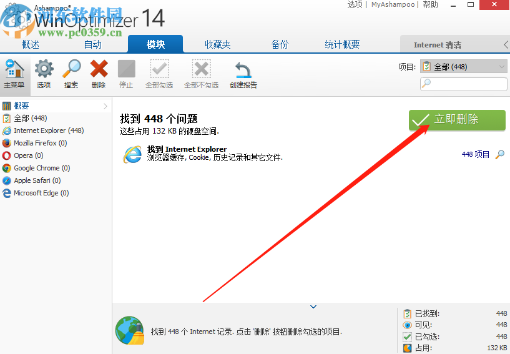Switch to the 收藏夹 tab
This screenshot has height=354, width=510.
tap(218, 44)
